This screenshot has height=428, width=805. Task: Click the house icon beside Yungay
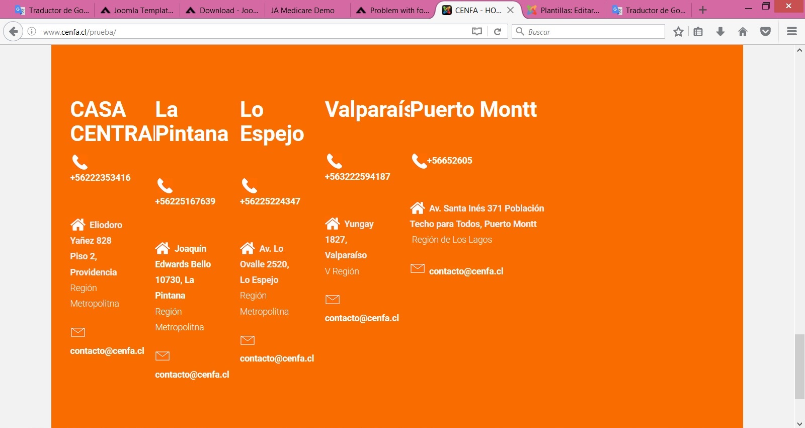coord(333,223)
